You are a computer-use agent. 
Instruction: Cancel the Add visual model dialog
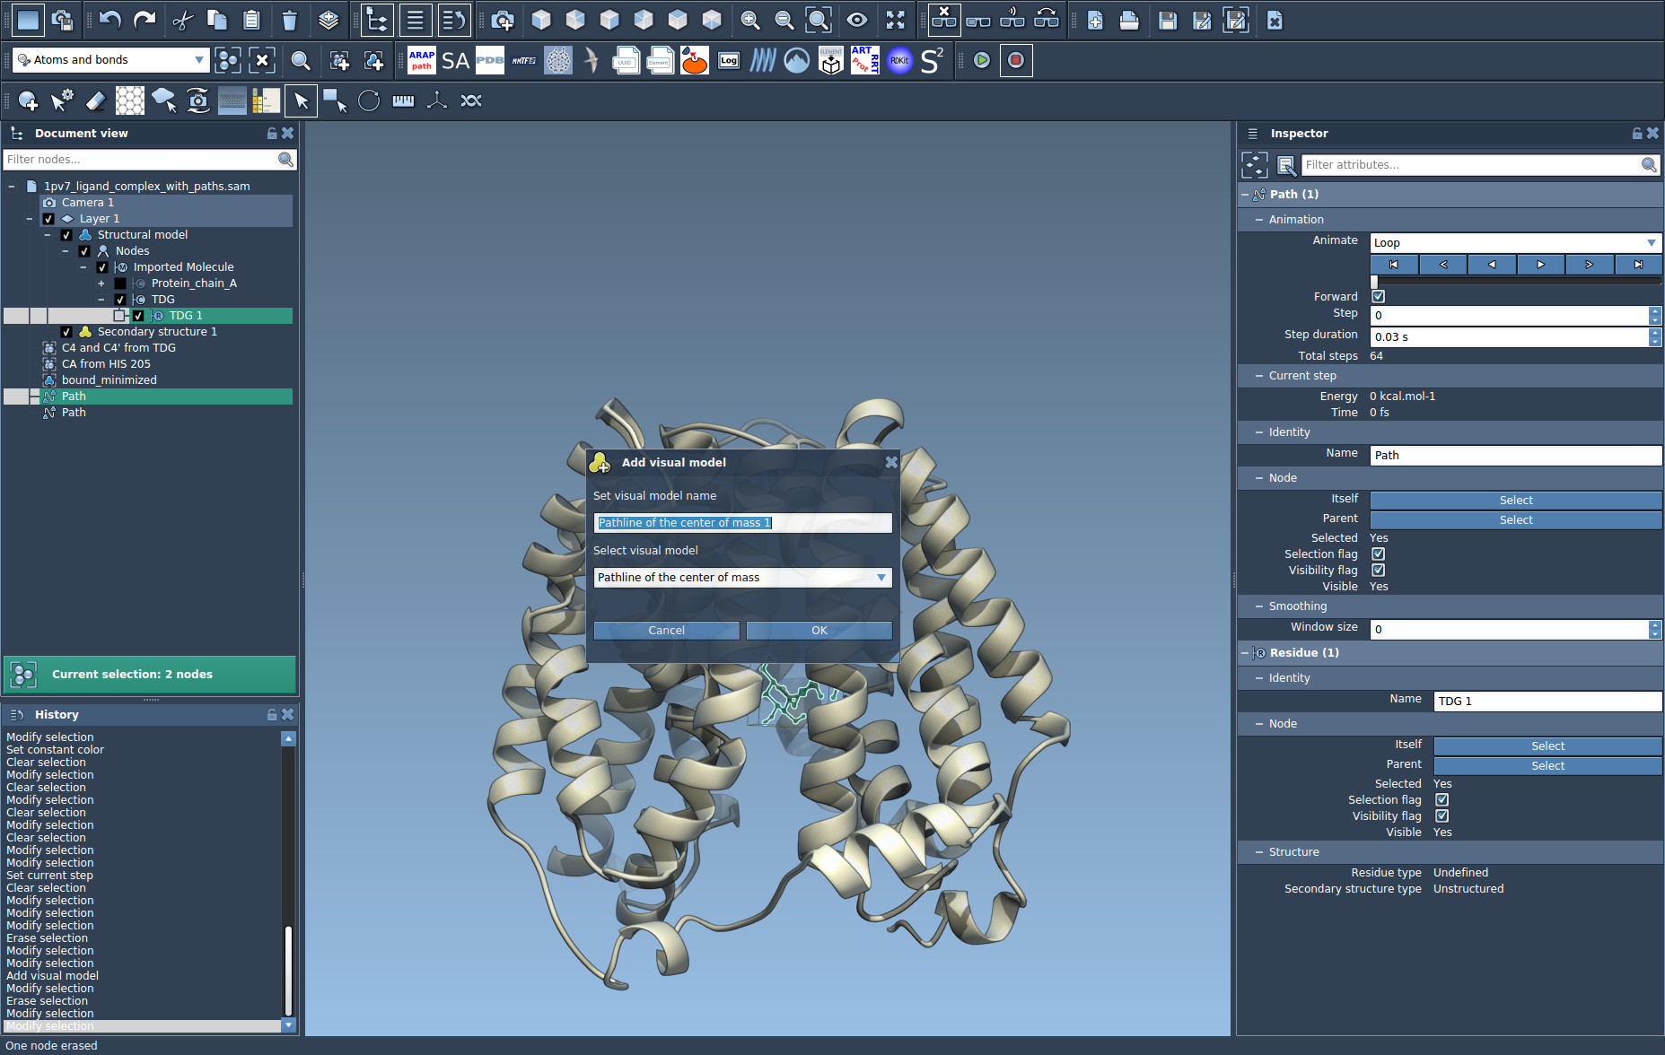click(666, 631)
